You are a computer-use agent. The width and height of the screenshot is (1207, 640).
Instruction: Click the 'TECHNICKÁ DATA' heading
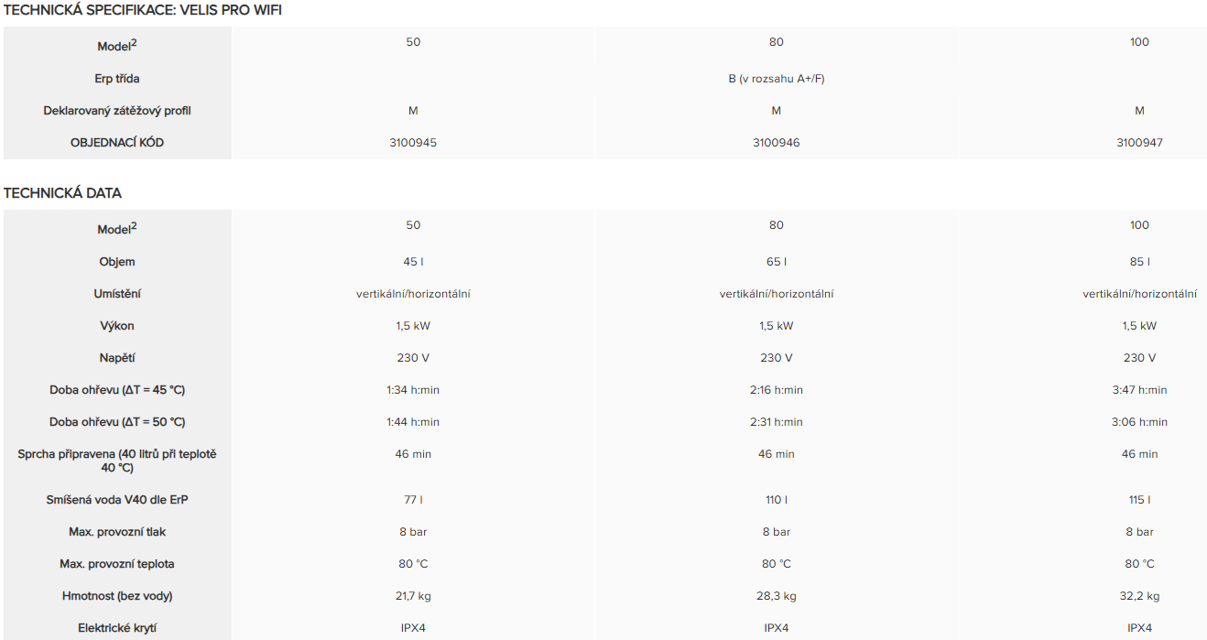coord(62,193)
